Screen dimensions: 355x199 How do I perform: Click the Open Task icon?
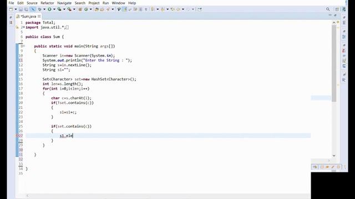pos(102,9)
